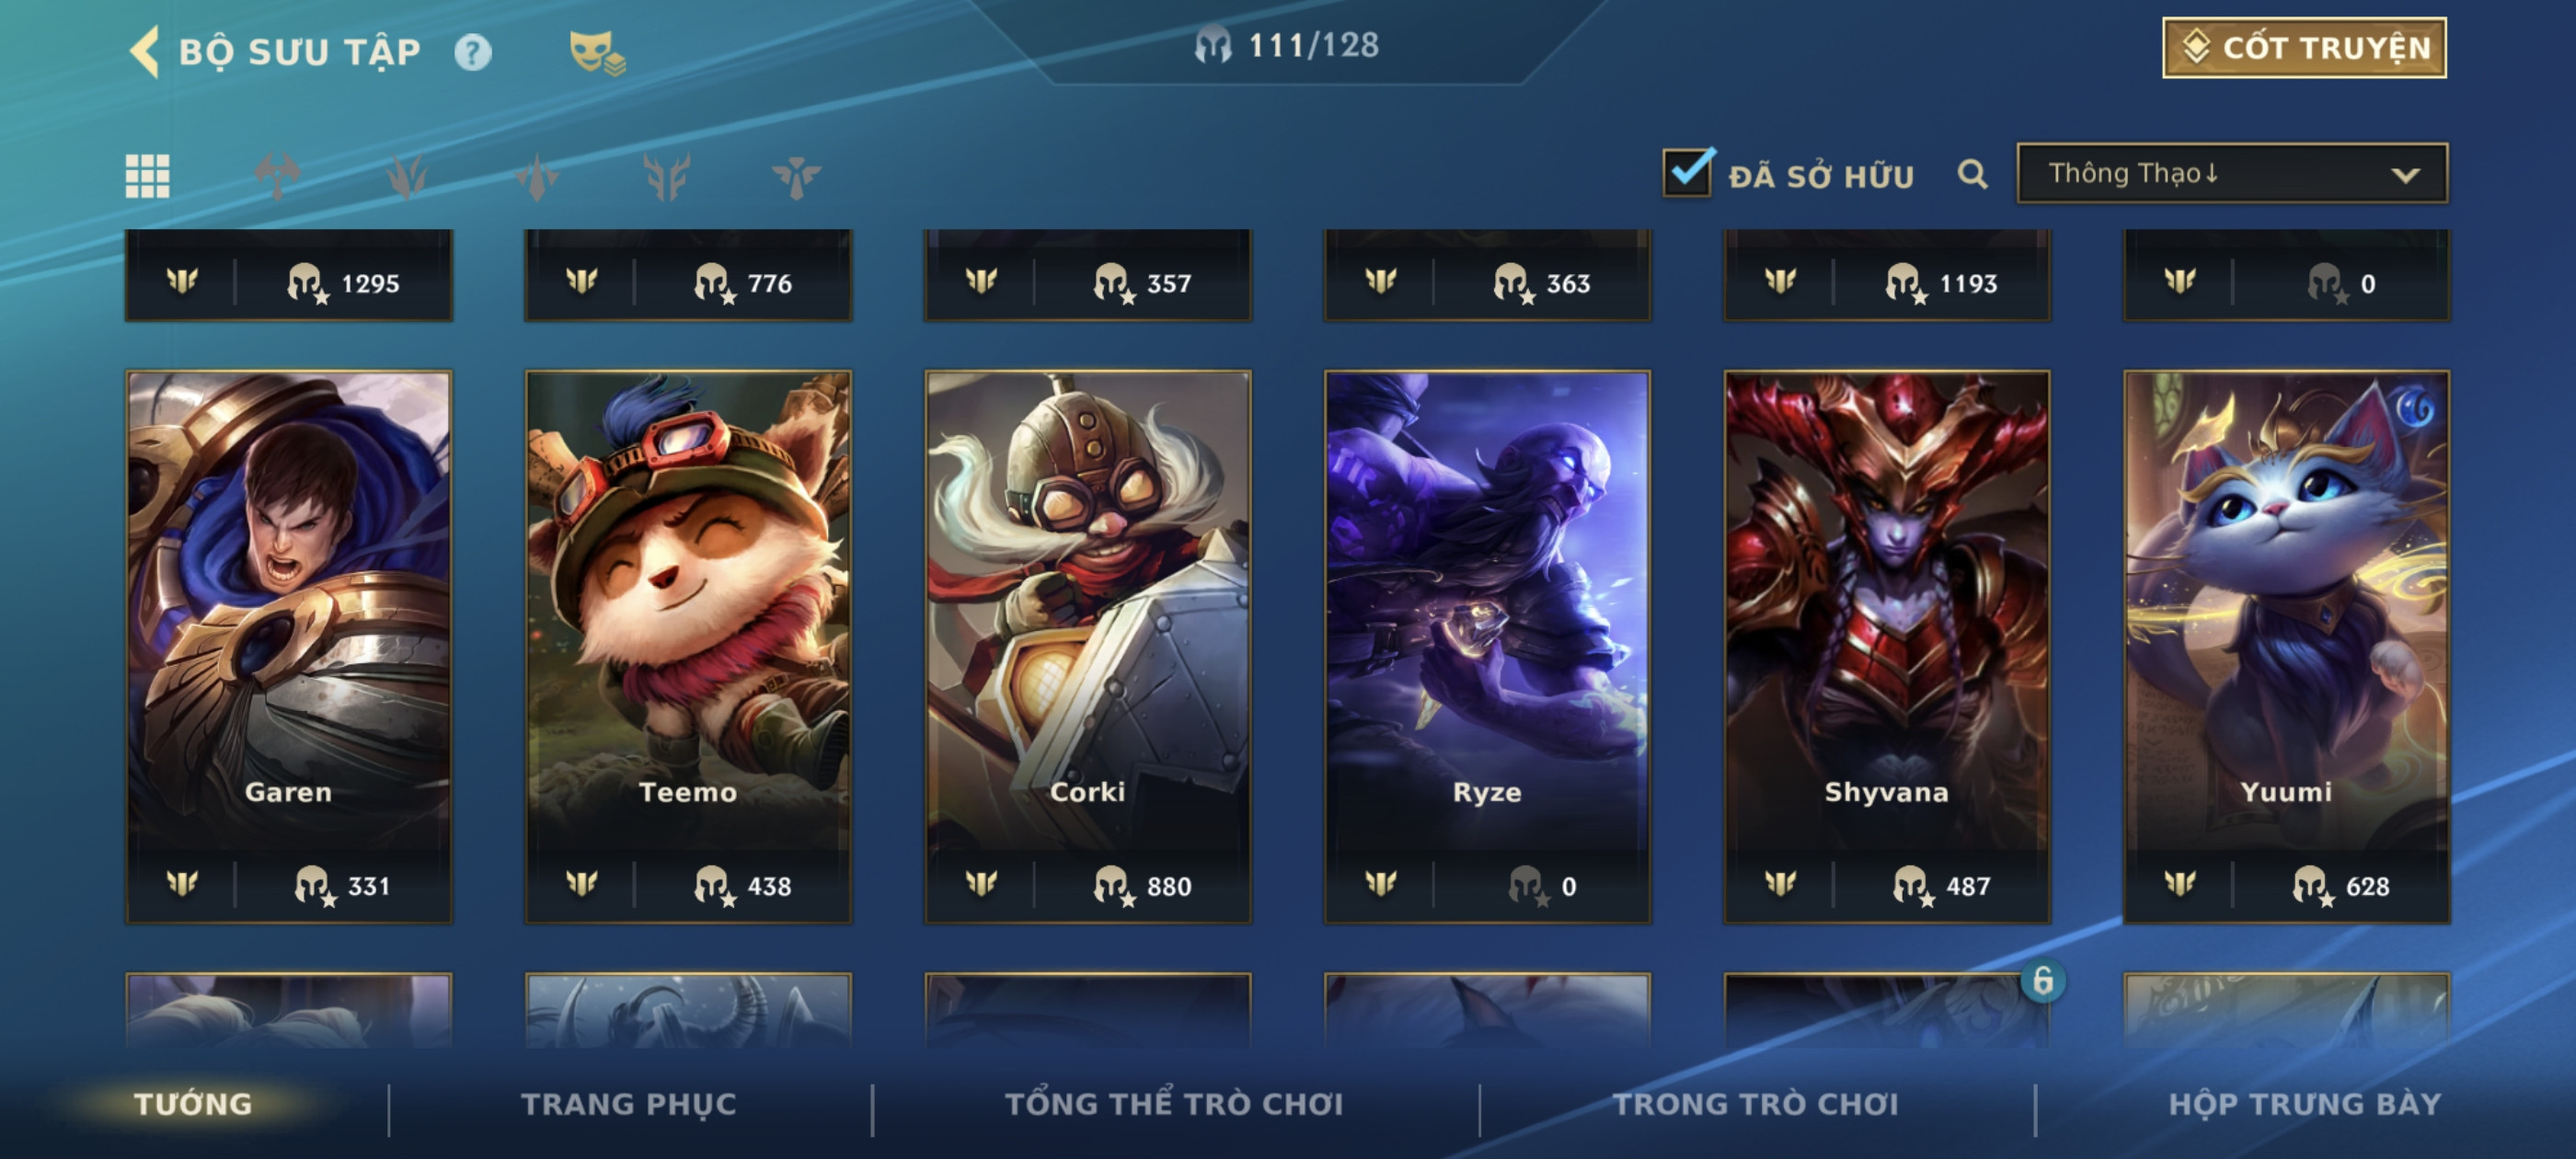
Task: Open the TỔNG THỂ TRÒ CHƠI tab
Action: 1174,1104
